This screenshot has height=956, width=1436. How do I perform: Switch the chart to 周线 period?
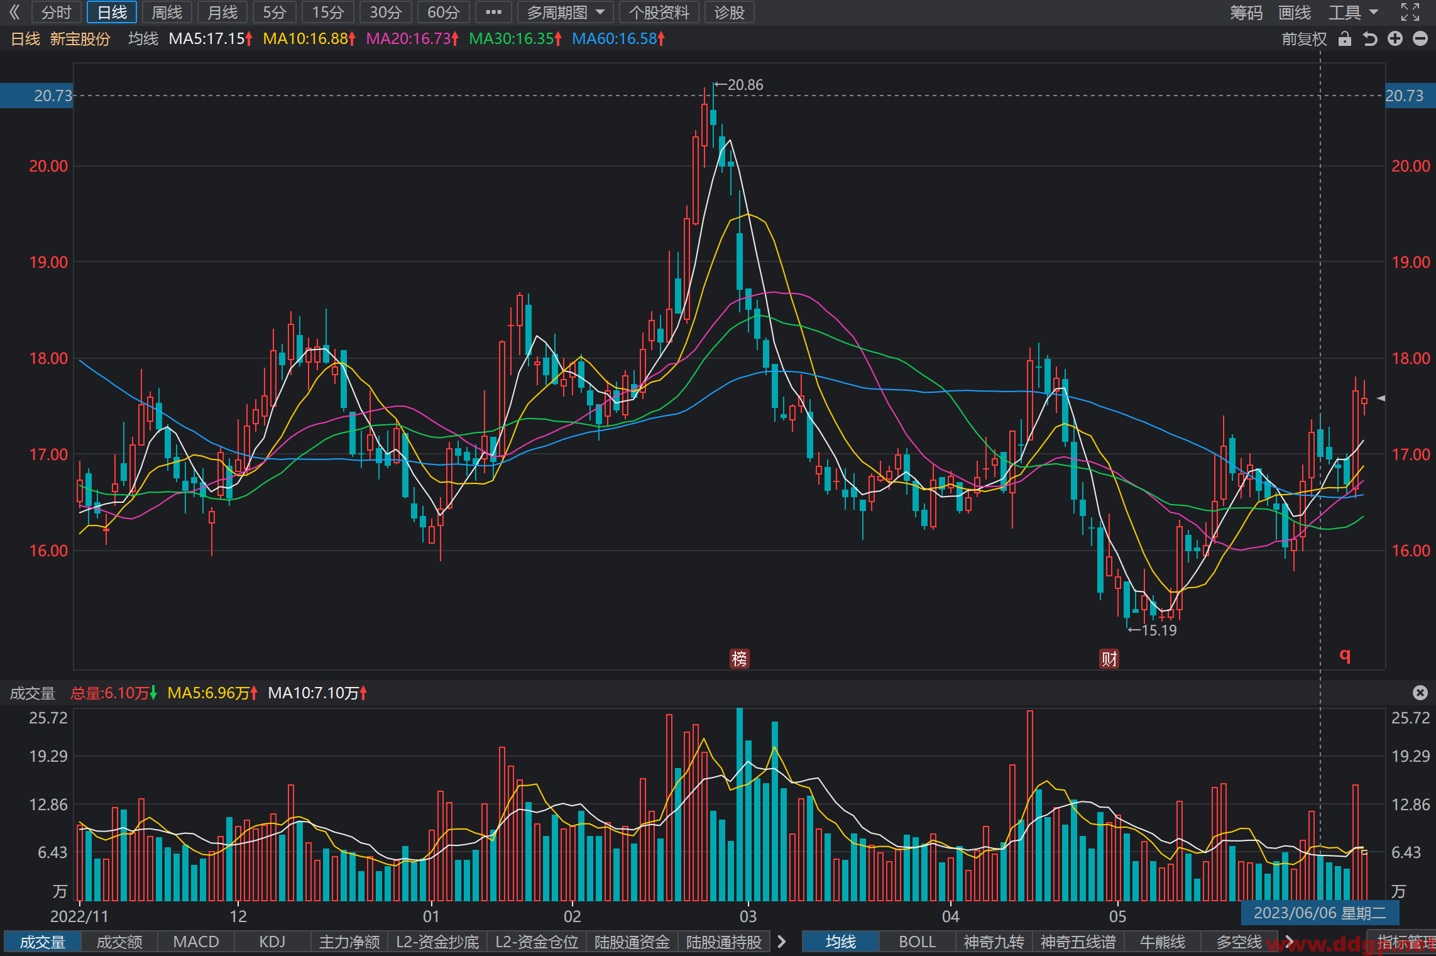point(167,12)
